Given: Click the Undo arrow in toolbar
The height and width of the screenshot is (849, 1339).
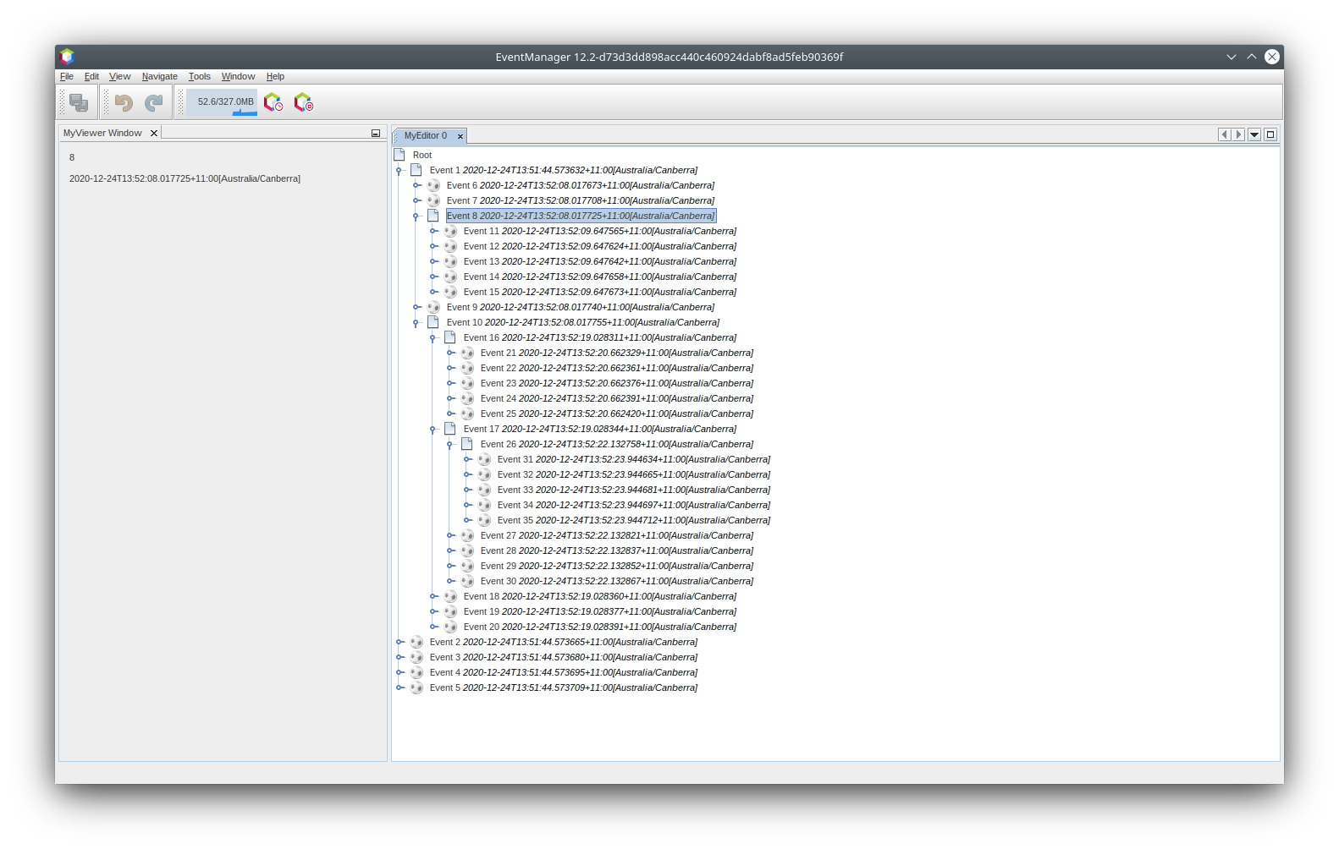Looking at the screenshot, I should (x=124, y=102).
